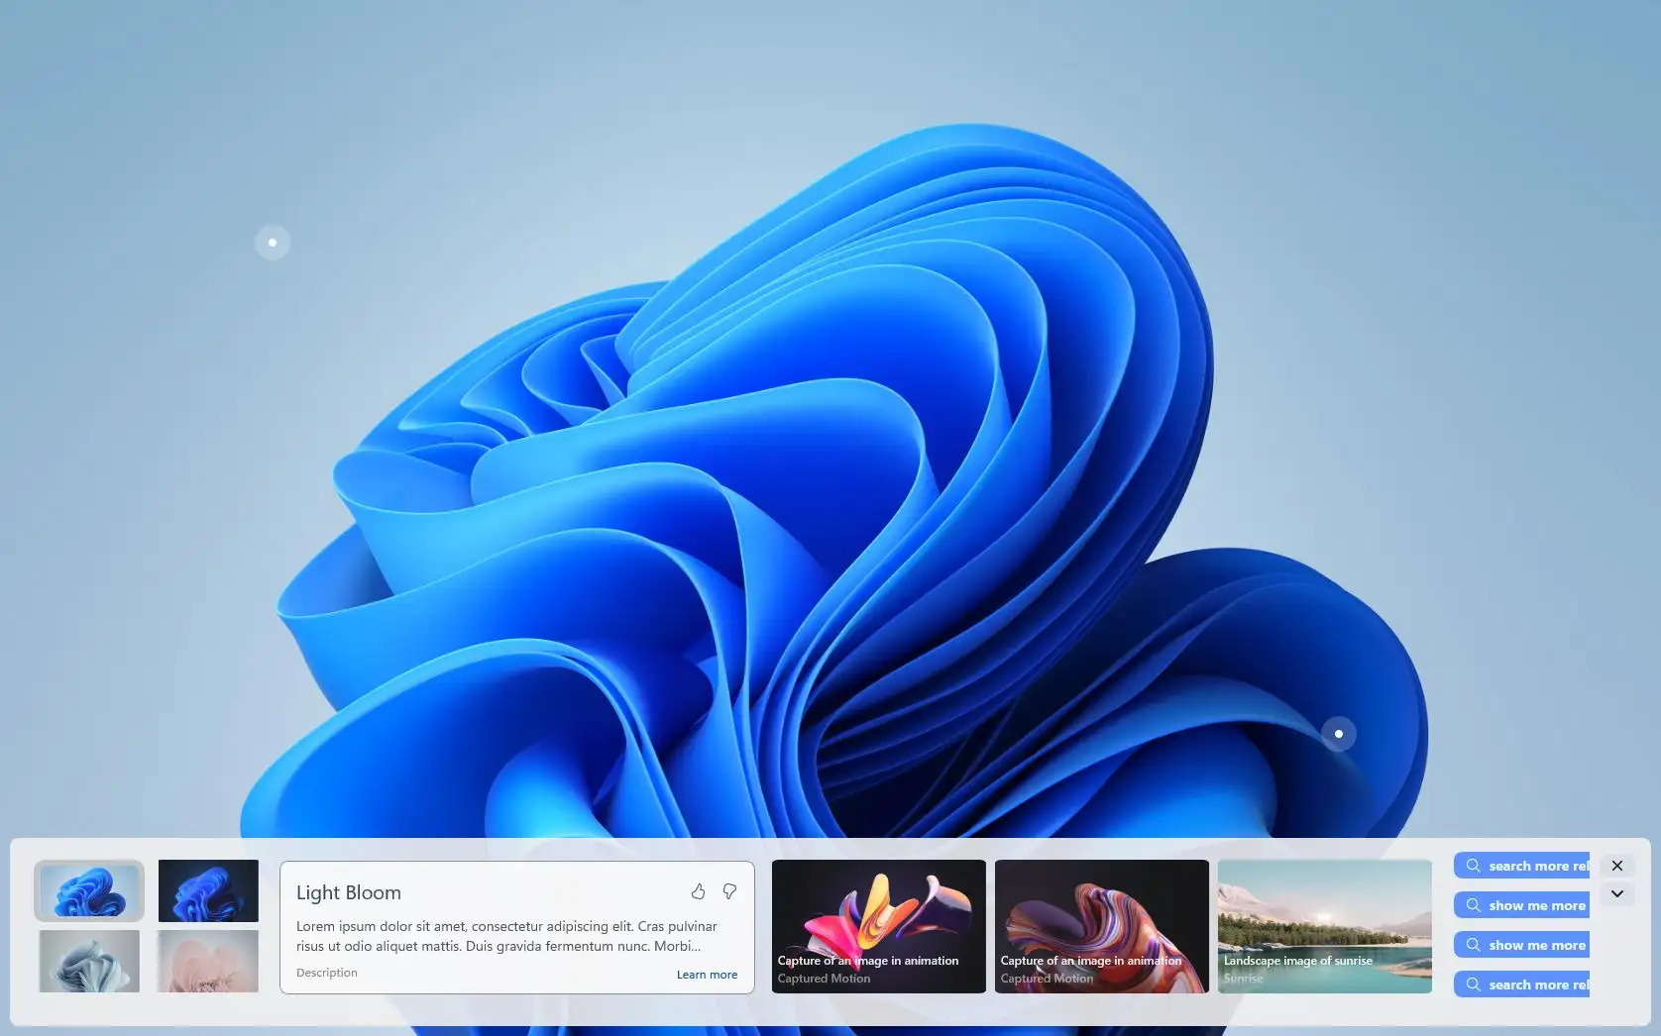Open the hotspot dot on the pale sky background
The image size is (1661, 1036).
coord(273,243)
